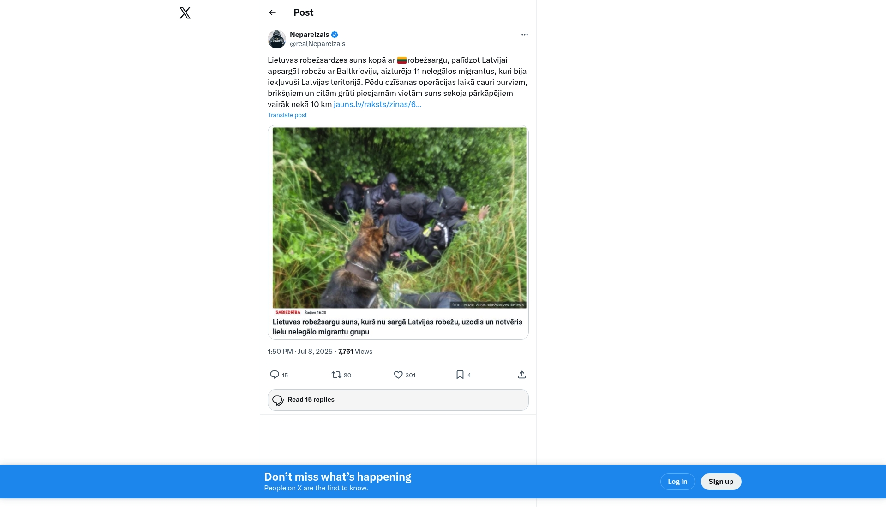Open Nepareizais profile avatar
886x507 pixels.
coord(277,39)
